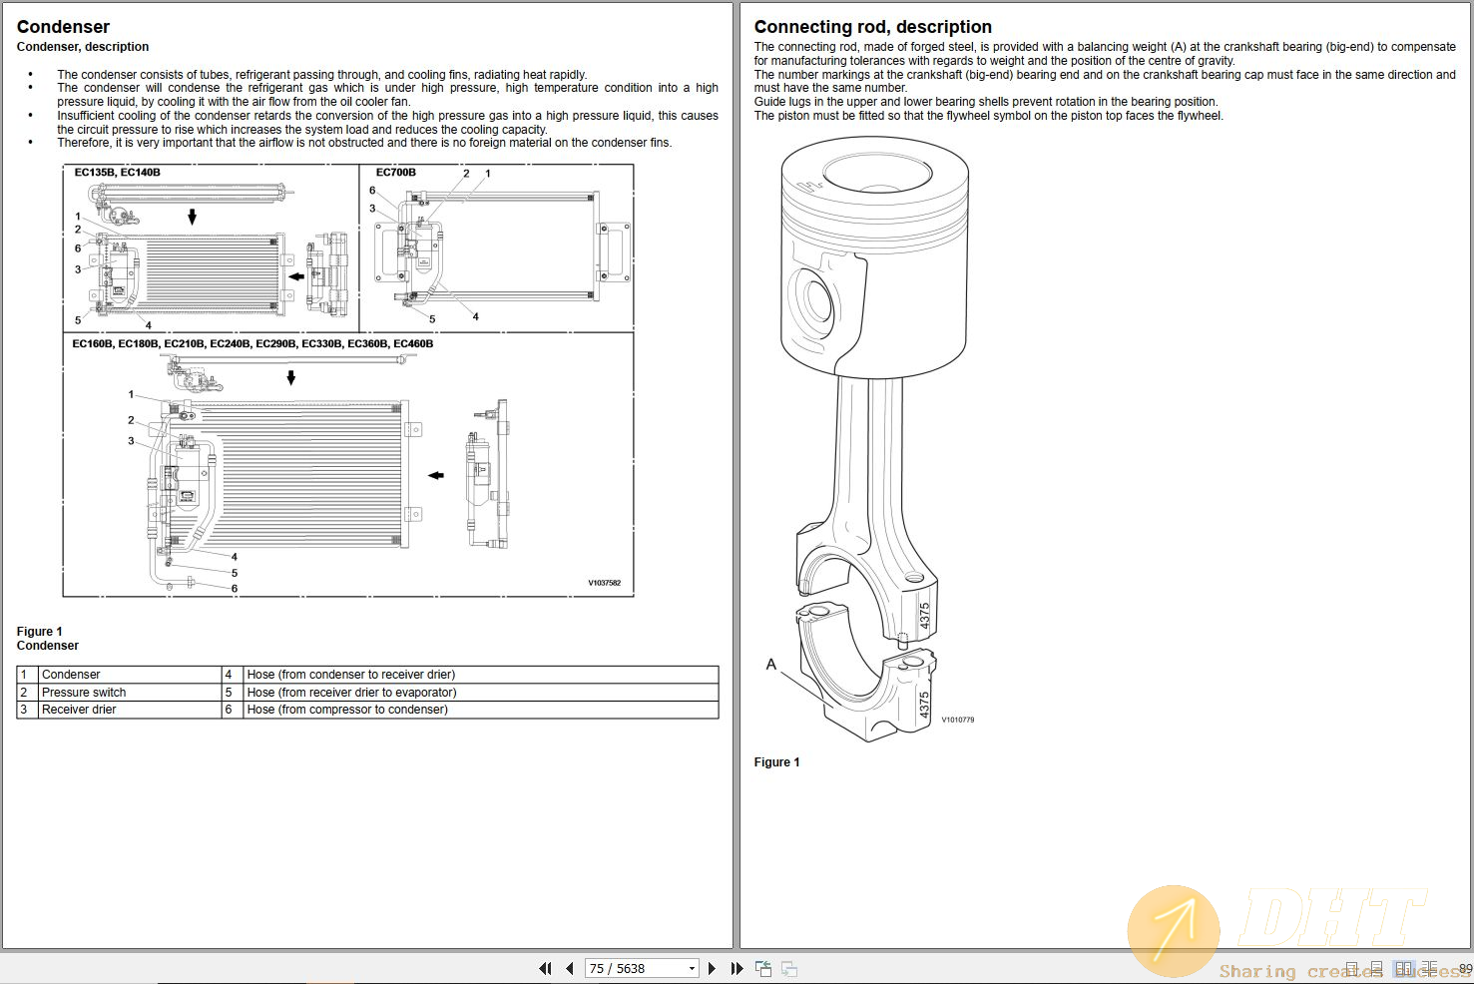Switch to continuous page layout
Viewport: 1474px width, 984px height.
(1377, 968)
